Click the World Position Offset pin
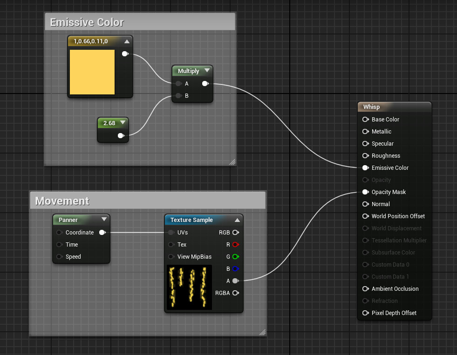This screenshot has width=457, height=355. [366, 216]
